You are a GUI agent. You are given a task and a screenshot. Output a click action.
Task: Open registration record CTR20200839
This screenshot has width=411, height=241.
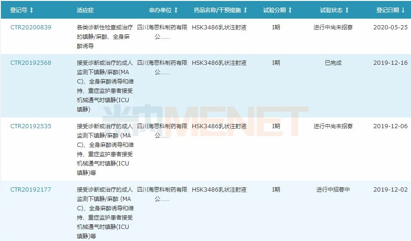(x=31, y=28)
